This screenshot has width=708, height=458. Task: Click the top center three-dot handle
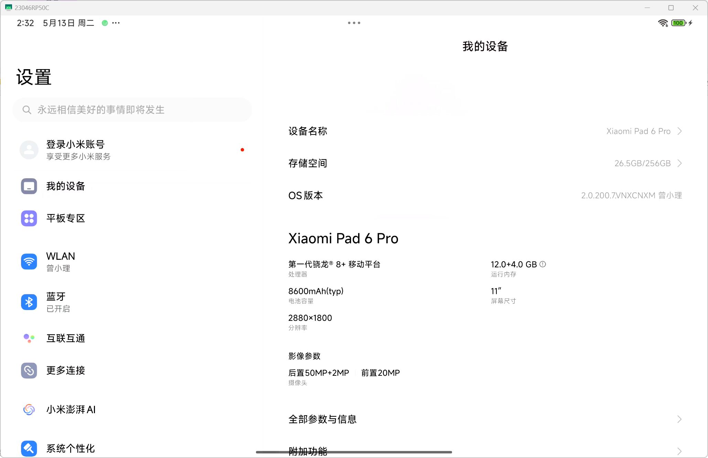[x=354, y=23]
